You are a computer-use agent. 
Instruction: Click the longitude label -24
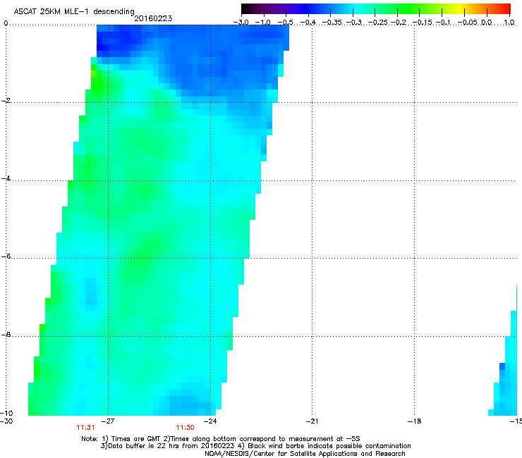[210, 421]
